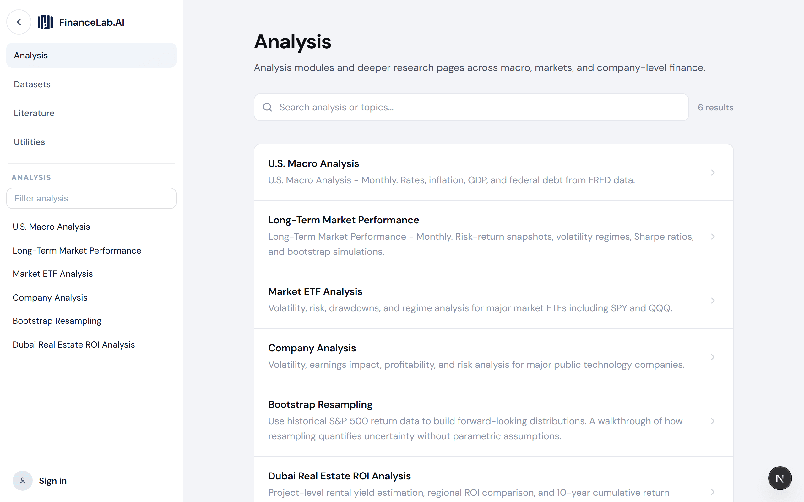
Task: Click the N avatar at bottom right
Action: pos(780,478)
